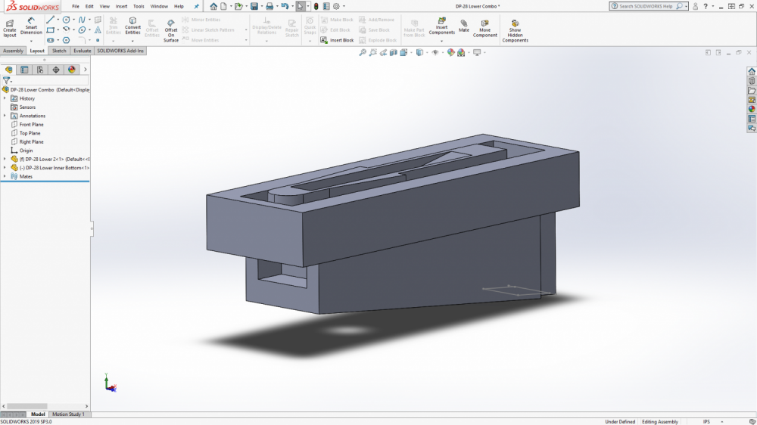
Task: Click the Search SOLIDWORKS Help field
Action: (x=646, y=6)
